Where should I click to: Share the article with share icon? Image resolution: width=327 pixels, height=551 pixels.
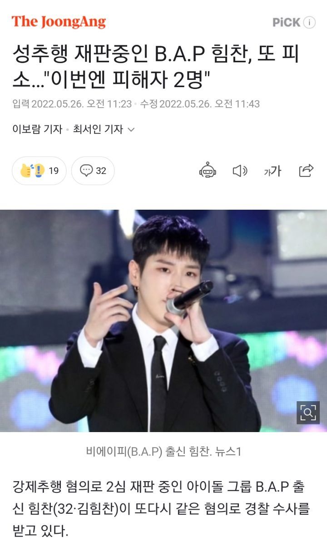[x=306, y=171]
